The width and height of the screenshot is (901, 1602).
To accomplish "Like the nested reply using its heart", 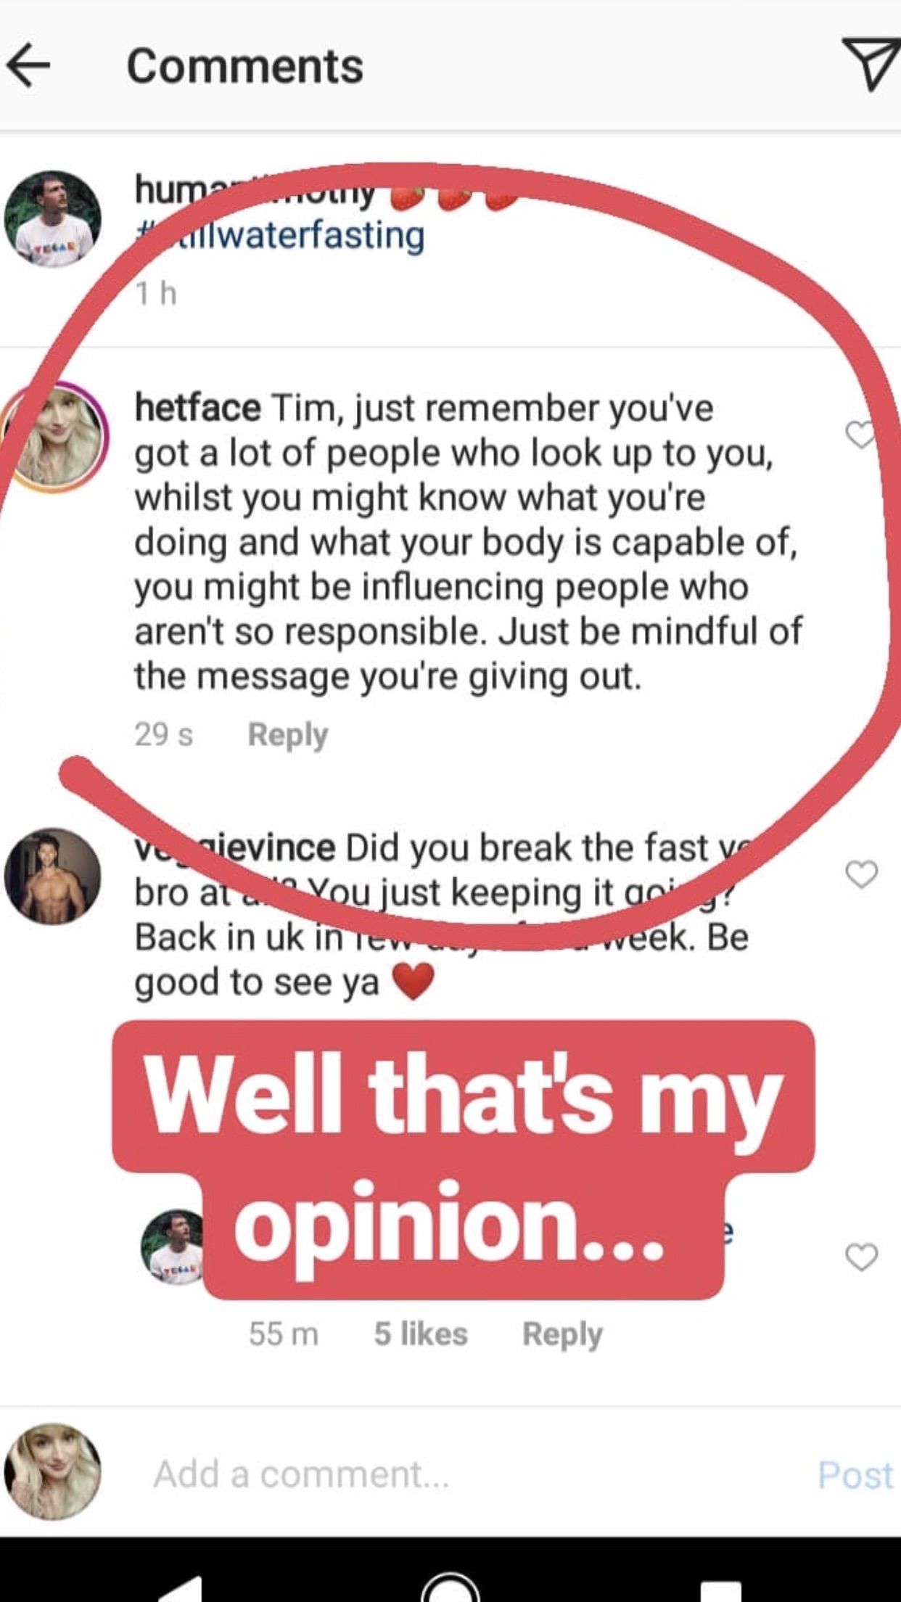I will click(861, 1257).
